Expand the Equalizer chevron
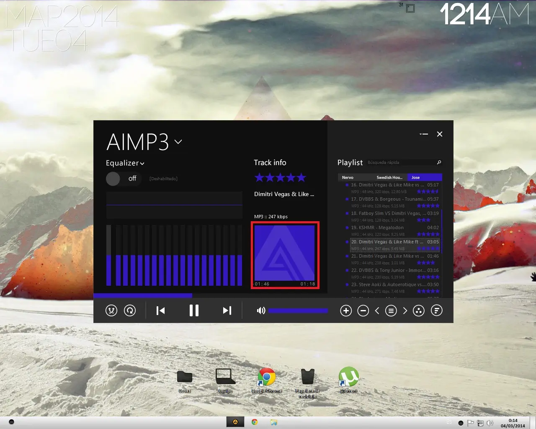This screenshot has width=536, height=429. pos(142,163)
